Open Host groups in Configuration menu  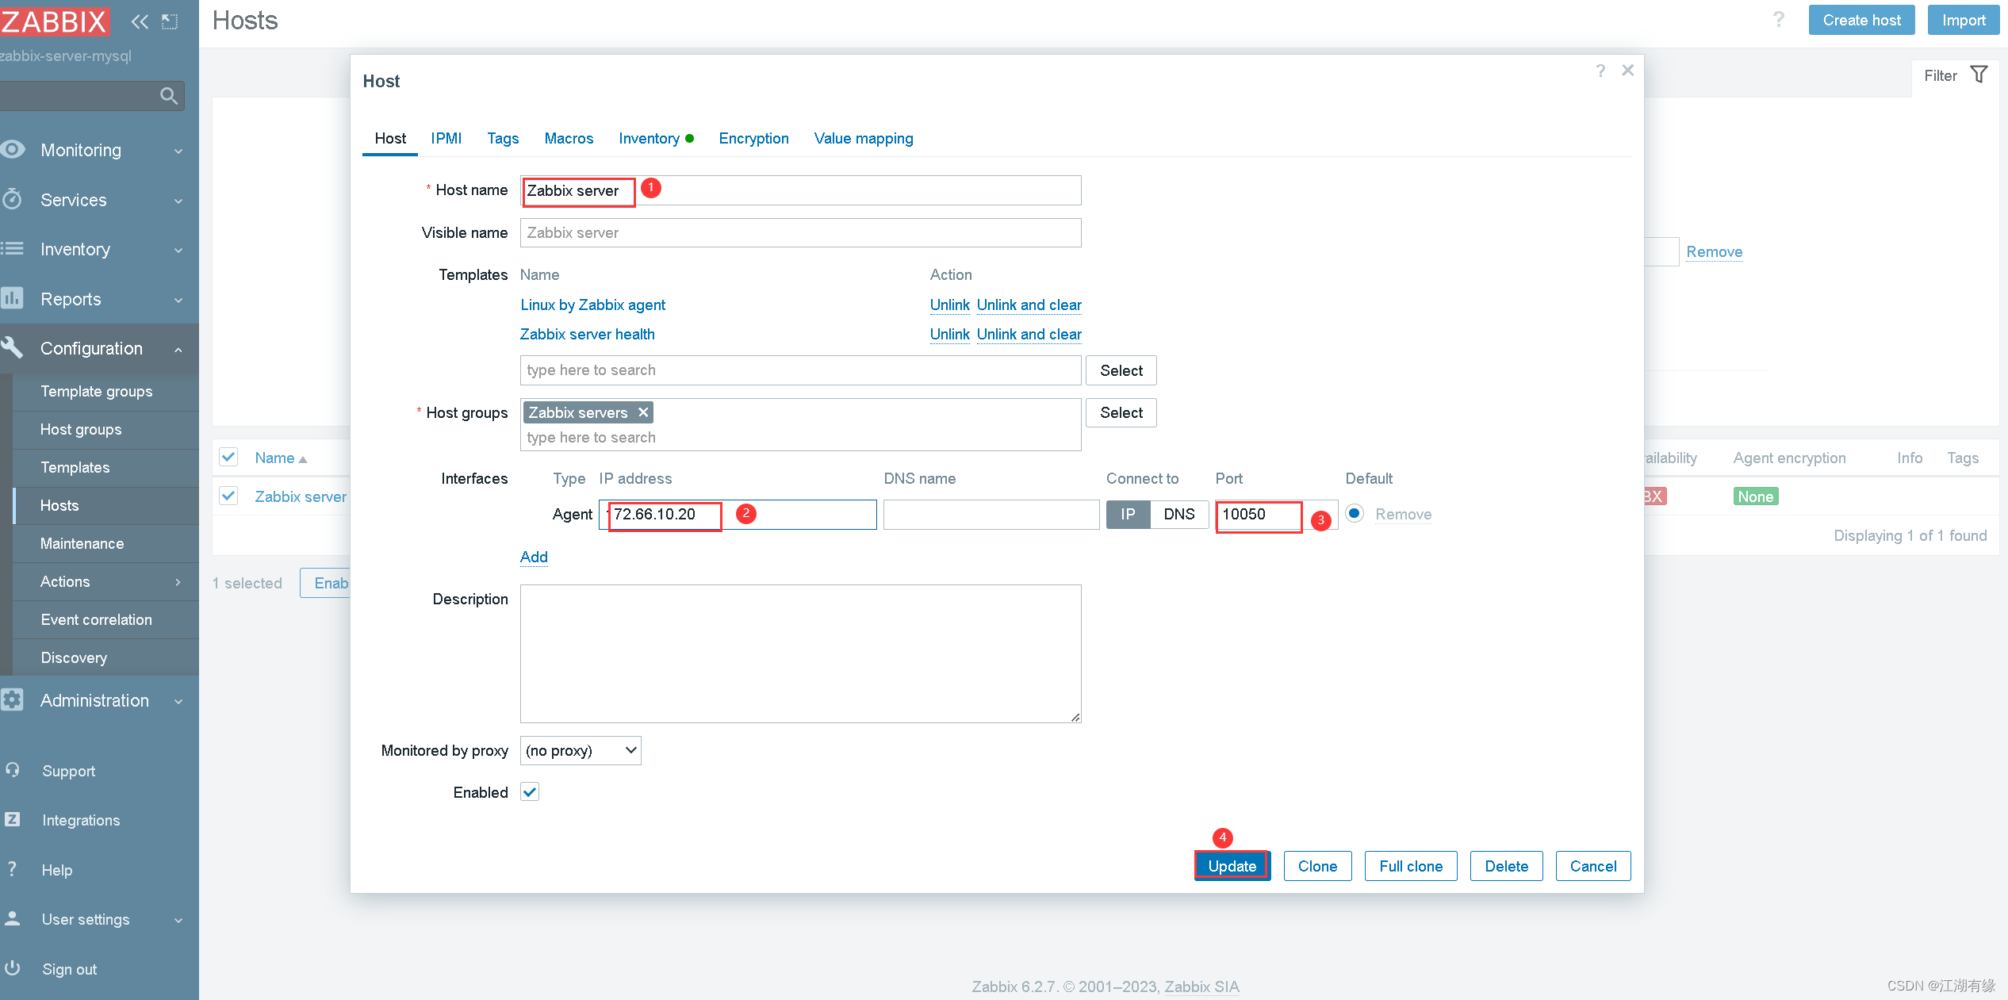105,429
